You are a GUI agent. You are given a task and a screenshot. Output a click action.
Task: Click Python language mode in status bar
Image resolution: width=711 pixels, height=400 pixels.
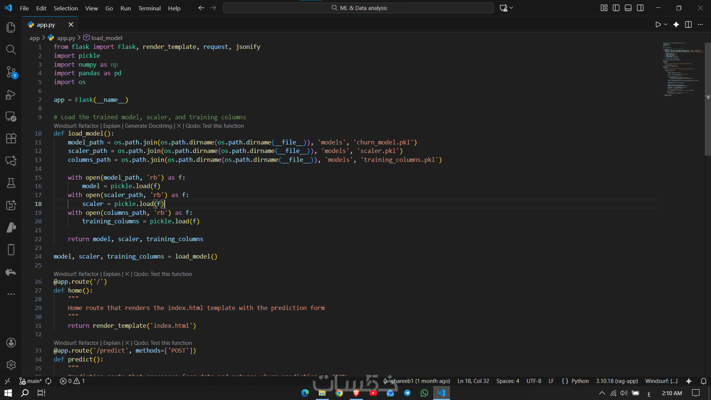580,381
